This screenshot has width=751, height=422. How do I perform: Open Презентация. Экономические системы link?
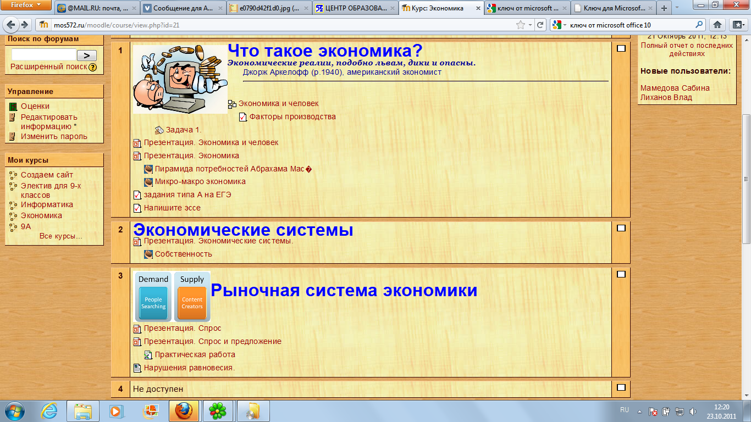(x=219, y=241)
